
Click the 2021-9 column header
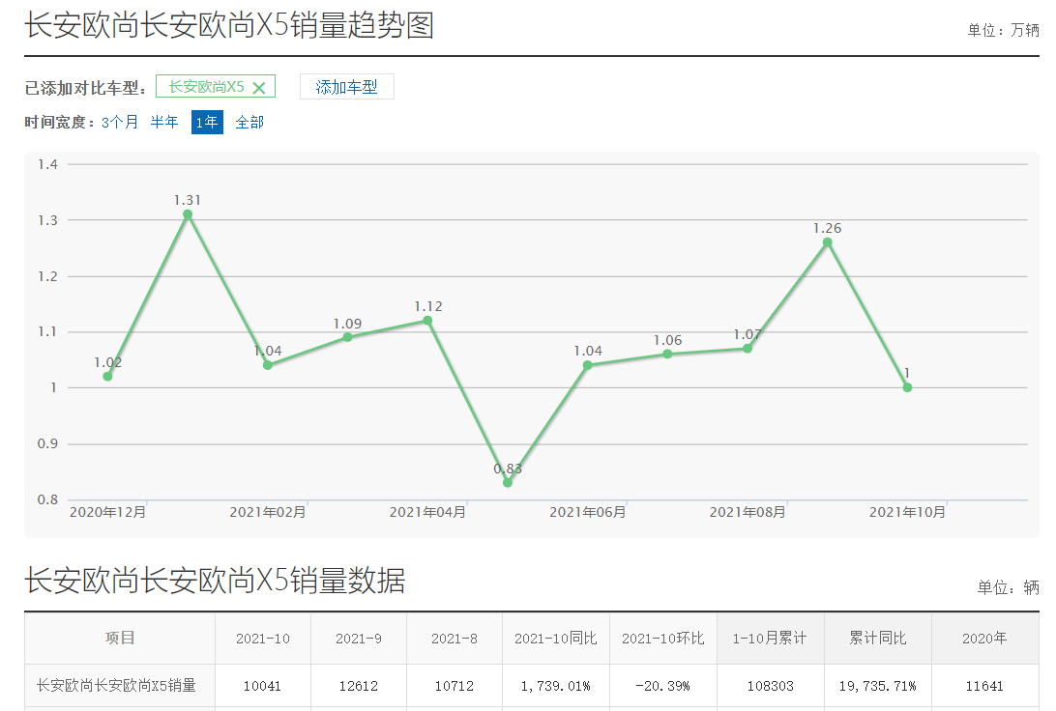(x=358, y=638)
